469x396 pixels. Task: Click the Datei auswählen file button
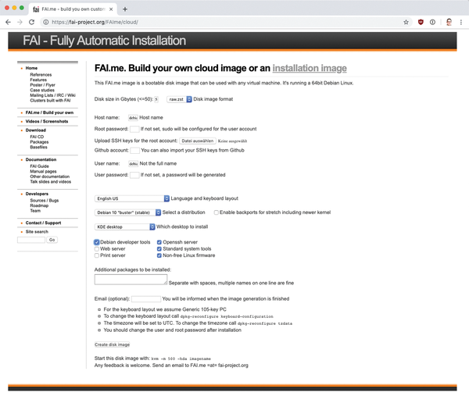[198, 141]
